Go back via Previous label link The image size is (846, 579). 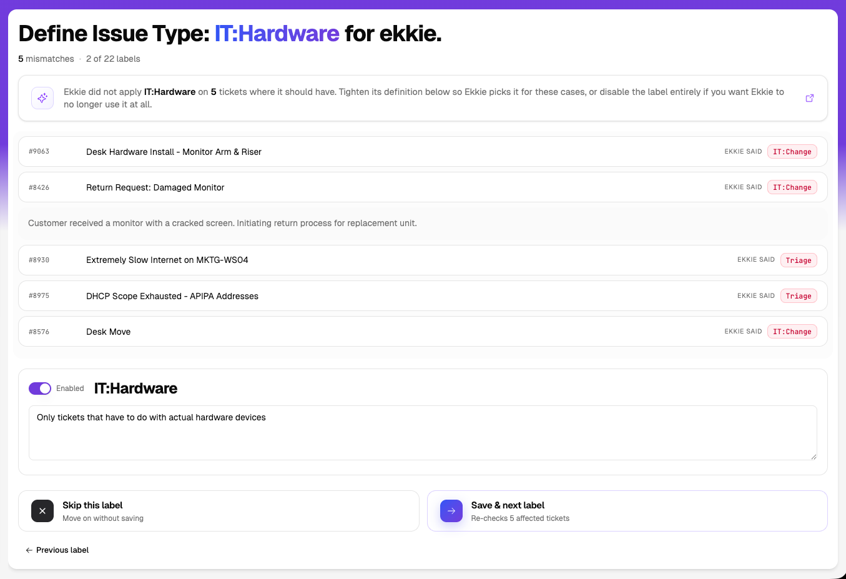(57, 550)
